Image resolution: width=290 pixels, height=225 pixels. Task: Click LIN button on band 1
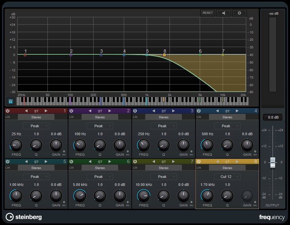point(8,117)
